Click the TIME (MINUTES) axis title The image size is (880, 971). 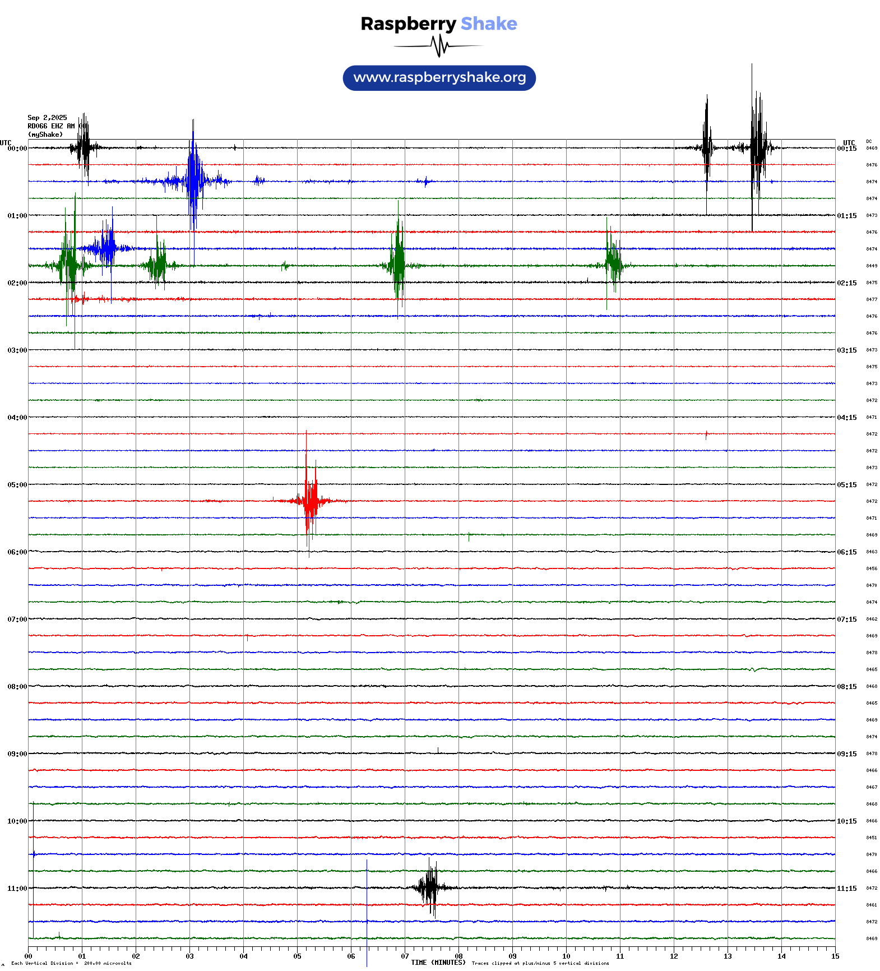pyautogui.click(x=438, y=963)
